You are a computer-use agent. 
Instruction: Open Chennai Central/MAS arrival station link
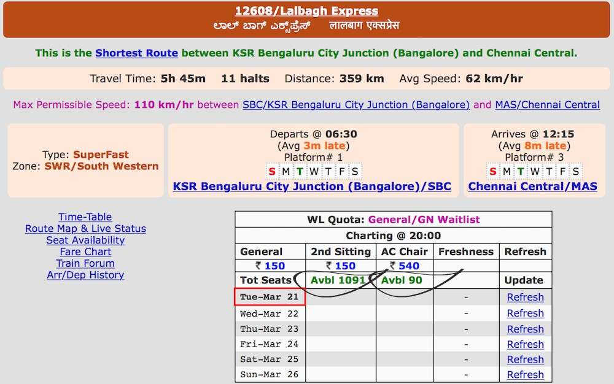(532, 186)
